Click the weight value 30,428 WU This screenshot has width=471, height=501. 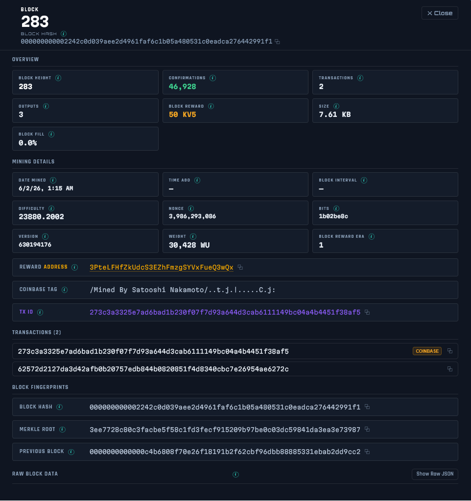tap(189, 245)
